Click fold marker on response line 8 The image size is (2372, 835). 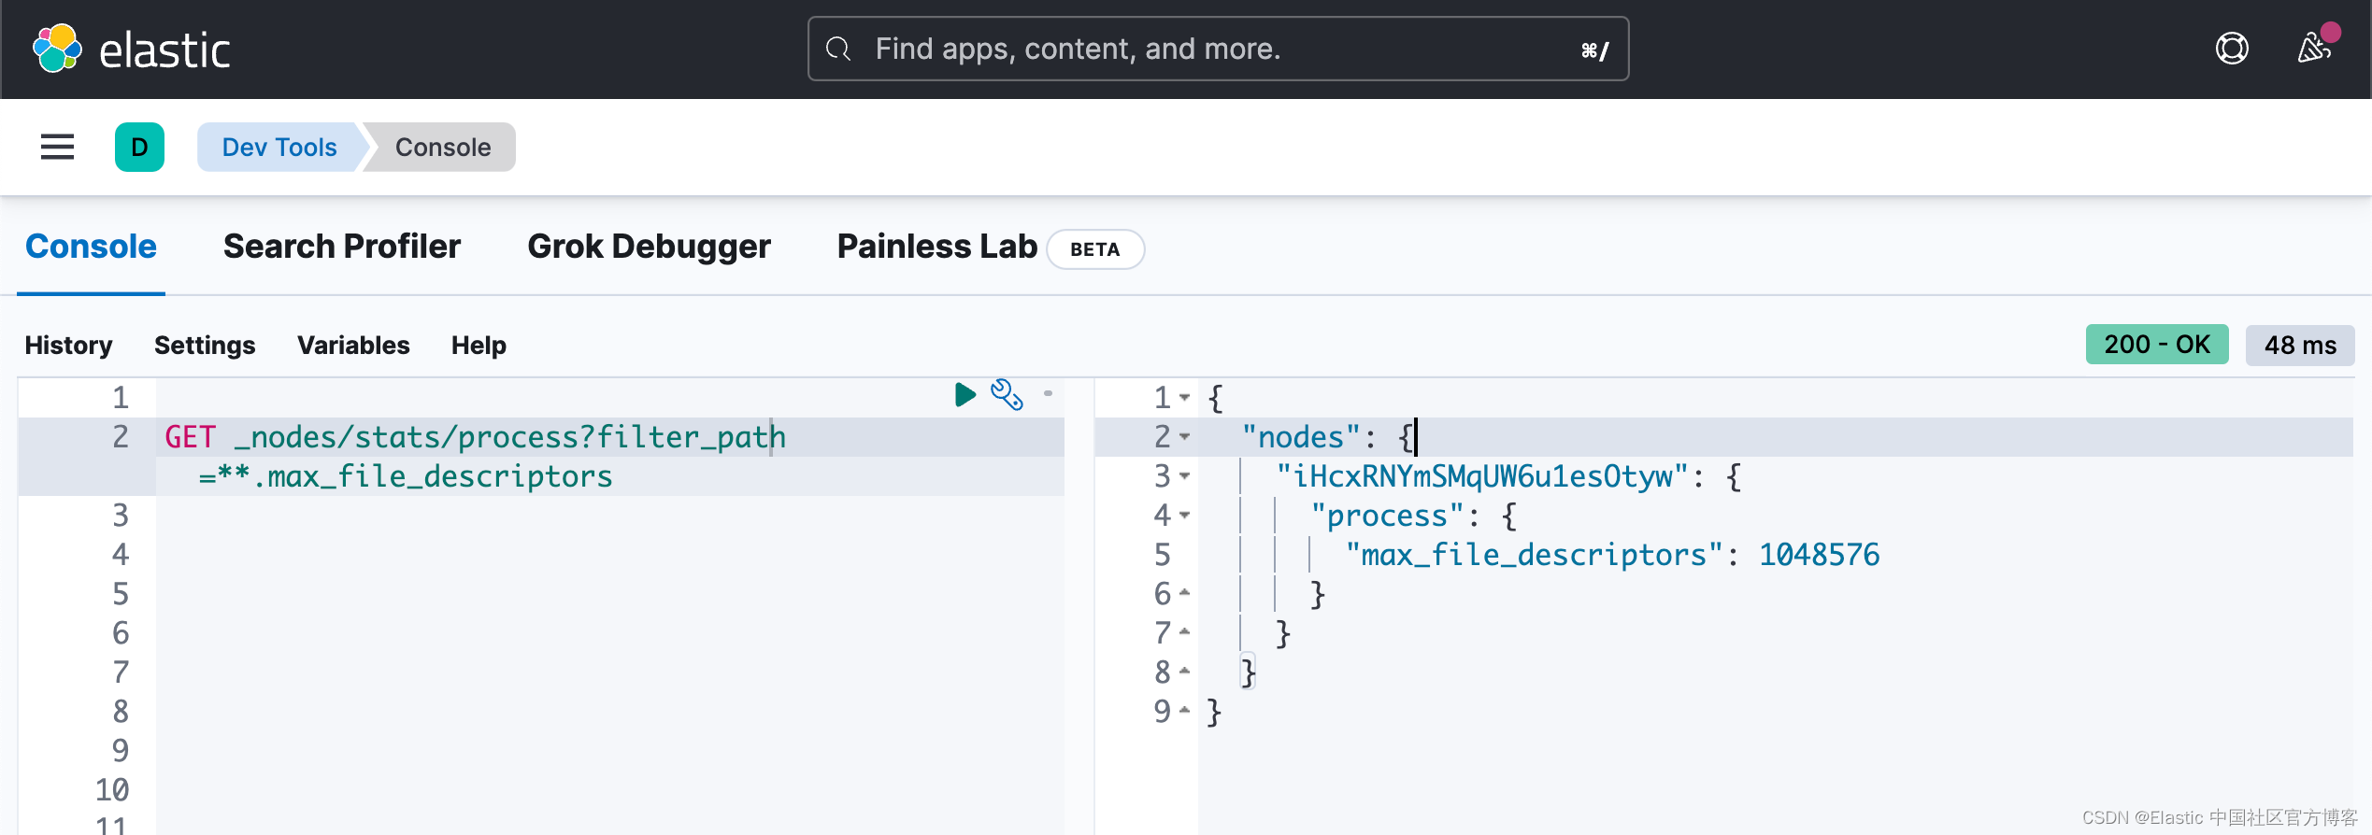1184,671
